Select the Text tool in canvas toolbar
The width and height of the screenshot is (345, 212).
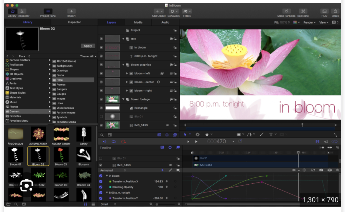click(x=271, y=135)
